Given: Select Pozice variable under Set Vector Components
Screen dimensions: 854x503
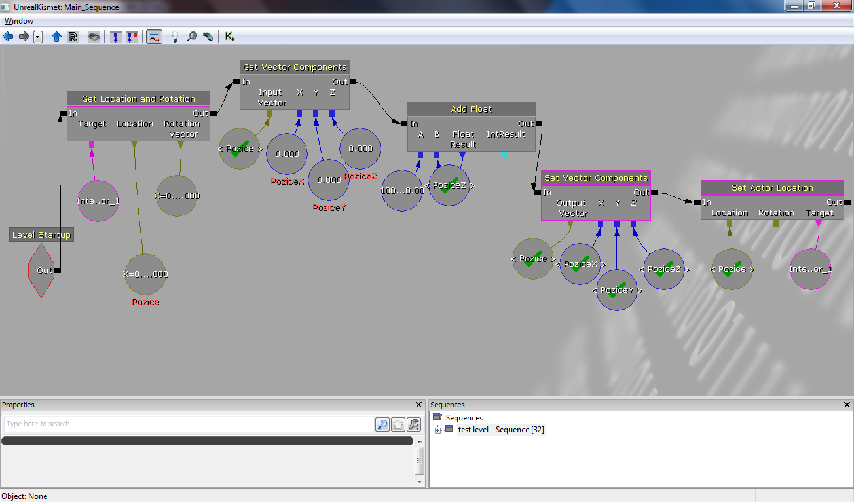Looking at the screenshot, I should (533, 259).
